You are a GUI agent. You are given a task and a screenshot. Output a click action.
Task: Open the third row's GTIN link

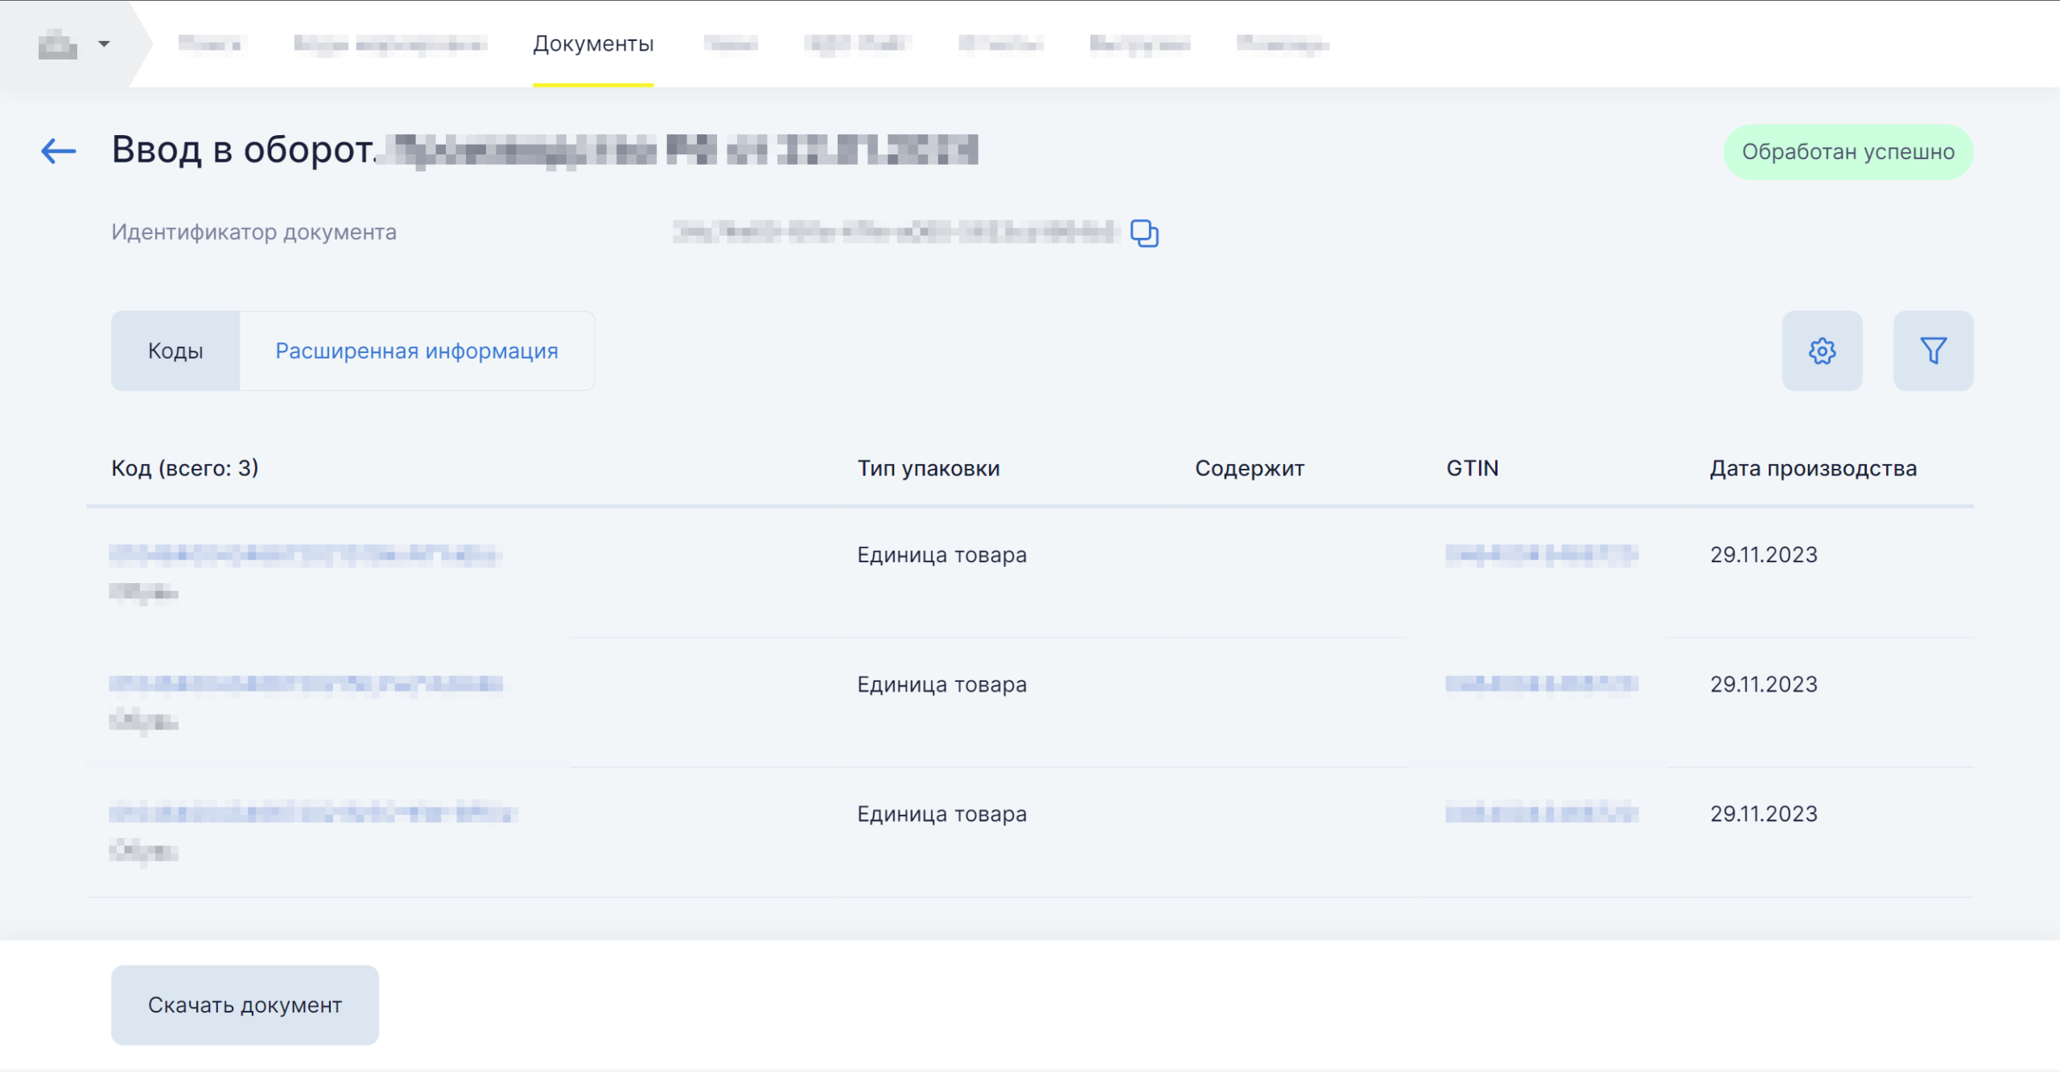coord(1541,813)
